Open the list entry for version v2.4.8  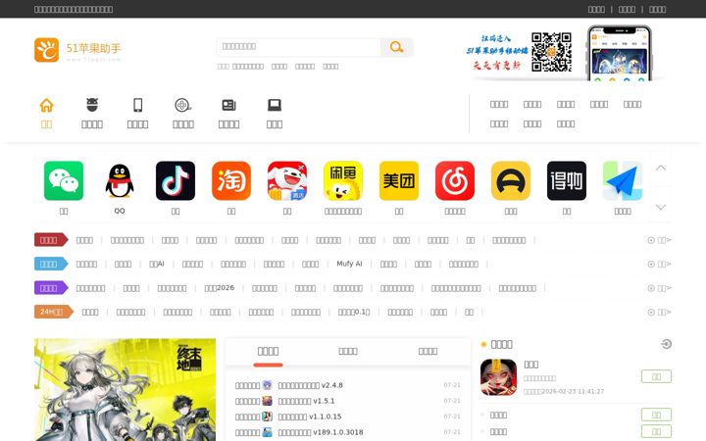coord(310,385)
